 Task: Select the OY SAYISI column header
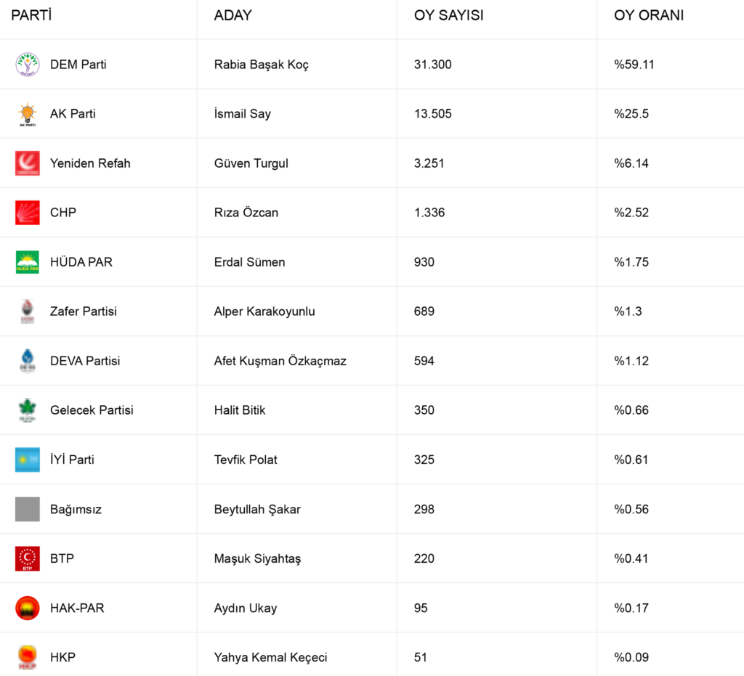pyautogui.click(x=448, y=15)
